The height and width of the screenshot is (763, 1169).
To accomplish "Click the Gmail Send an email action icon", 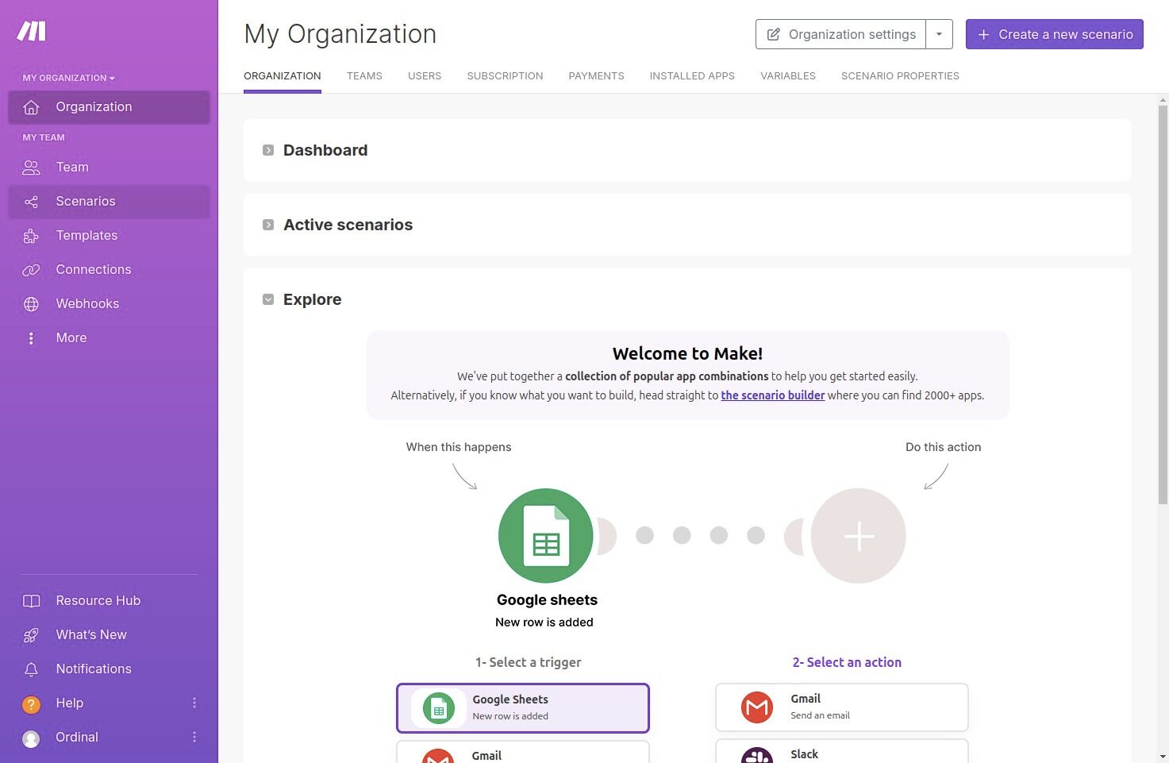I will (x=757, y=707).
